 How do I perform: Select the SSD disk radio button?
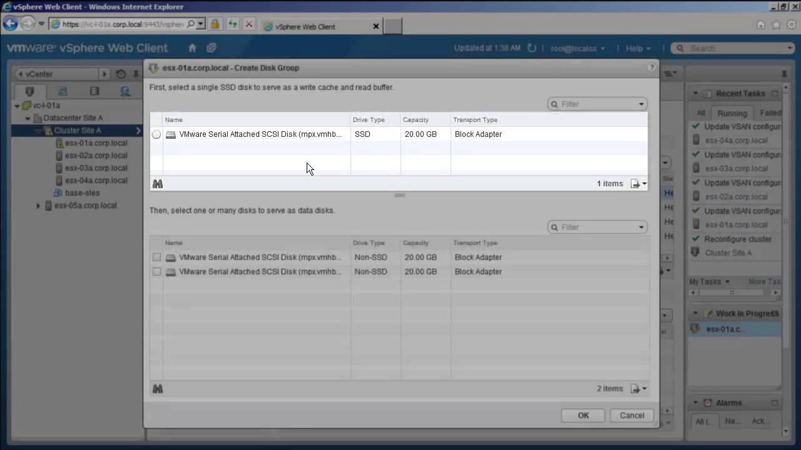pos(156,134)
